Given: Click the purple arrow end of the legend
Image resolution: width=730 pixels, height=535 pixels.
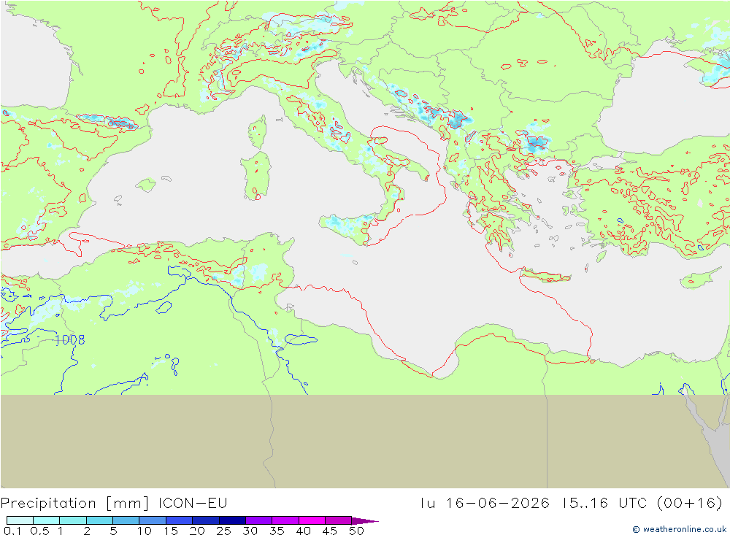Looking at the screenshot, I should pos(365,520).
